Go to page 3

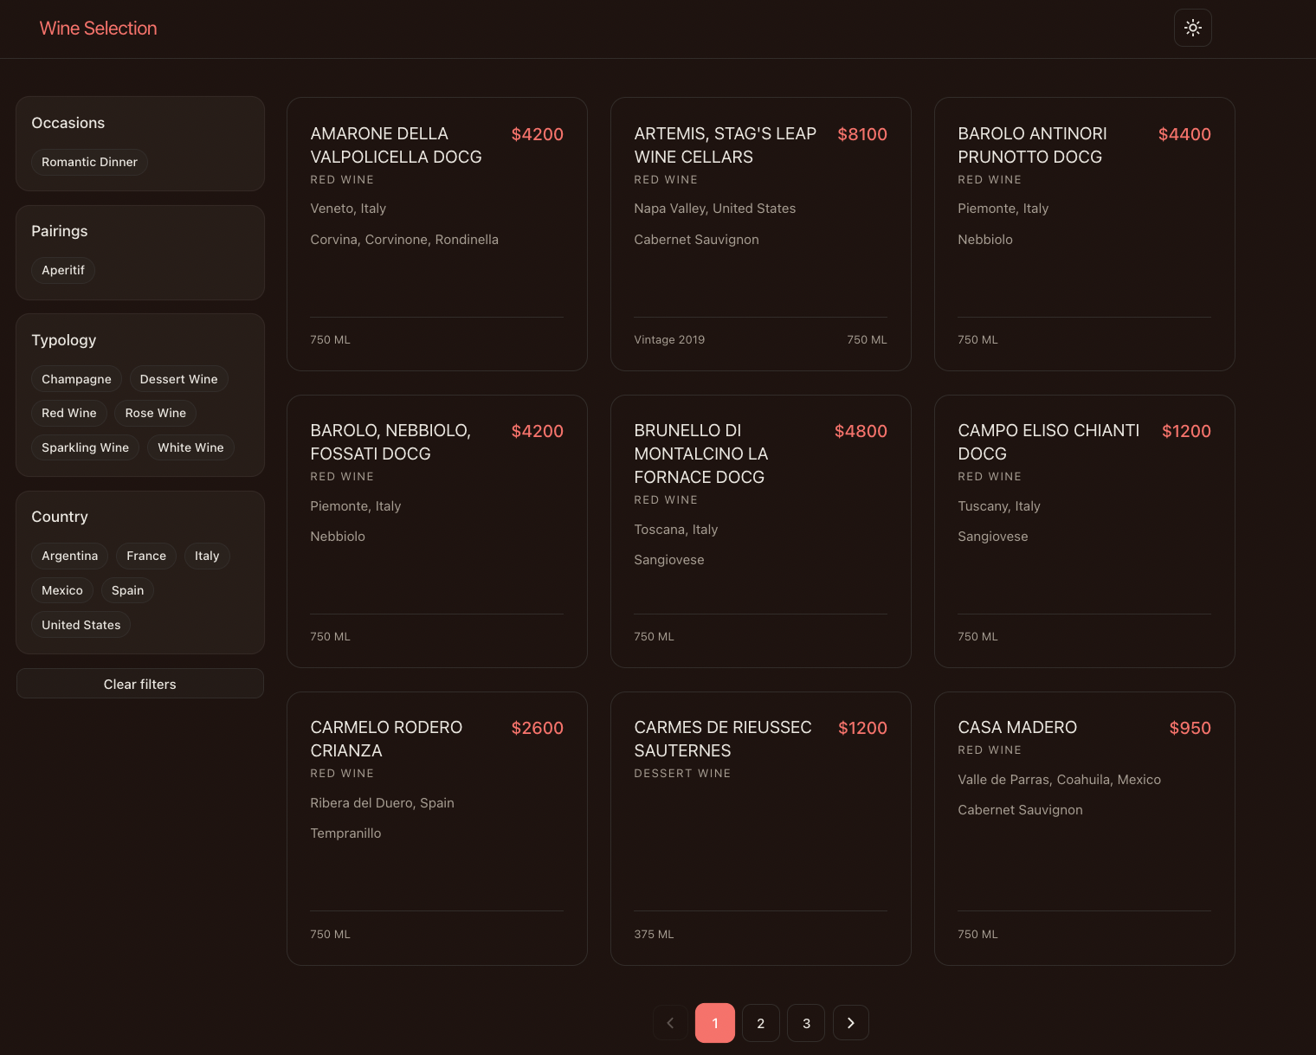806,1023
